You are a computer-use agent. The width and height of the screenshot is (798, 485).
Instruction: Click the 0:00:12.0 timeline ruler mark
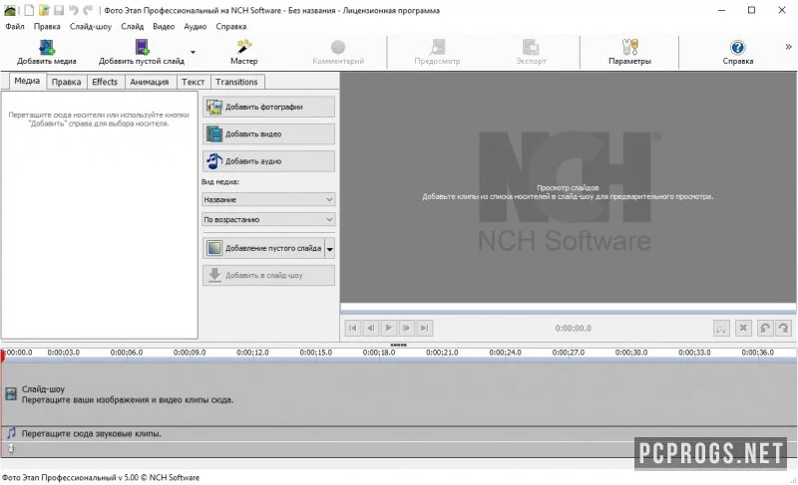click(252, 353)
